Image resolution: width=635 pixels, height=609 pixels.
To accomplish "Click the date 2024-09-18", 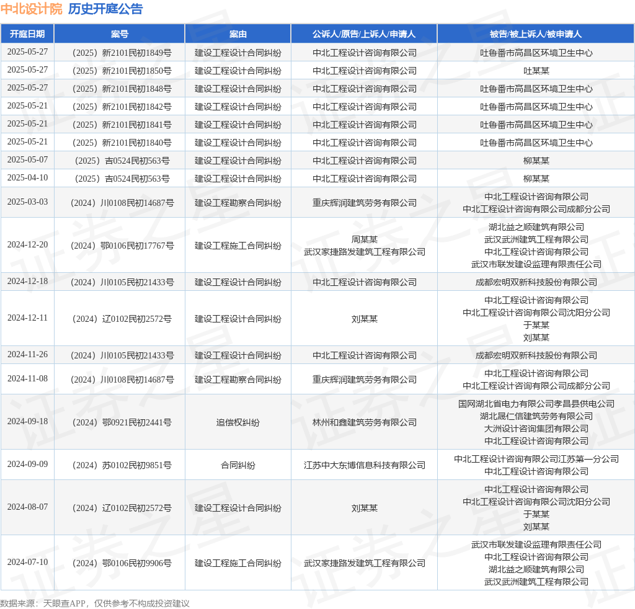I will [x=27, y=422].
